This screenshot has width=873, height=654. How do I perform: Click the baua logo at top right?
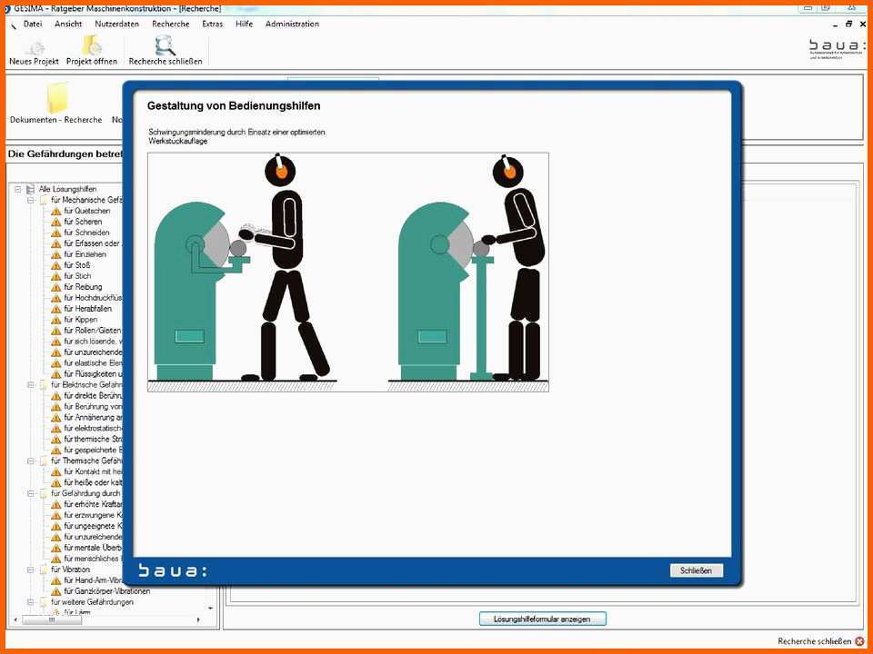click(x=837, y=48)
